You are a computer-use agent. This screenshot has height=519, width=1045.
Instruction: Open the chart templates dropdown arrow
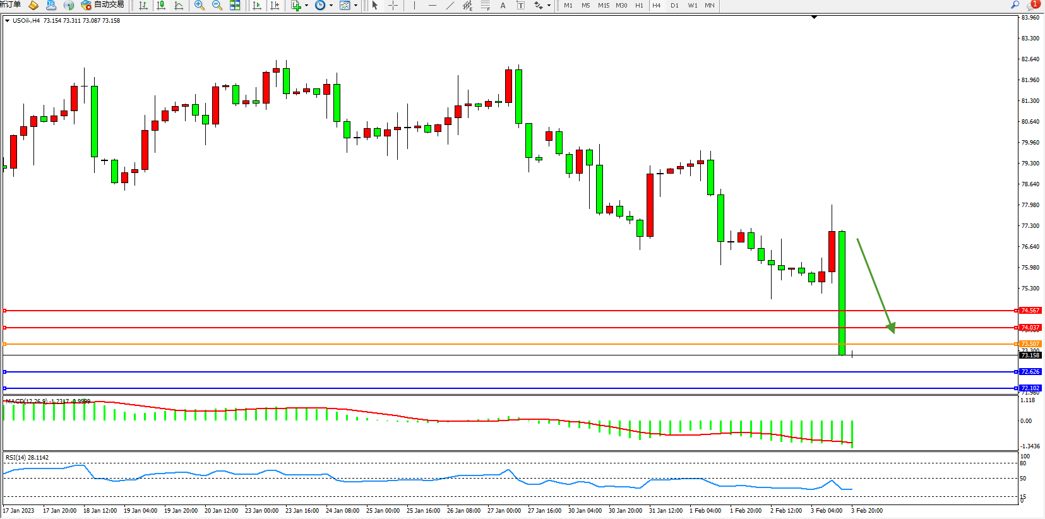(x=355, y=6)
